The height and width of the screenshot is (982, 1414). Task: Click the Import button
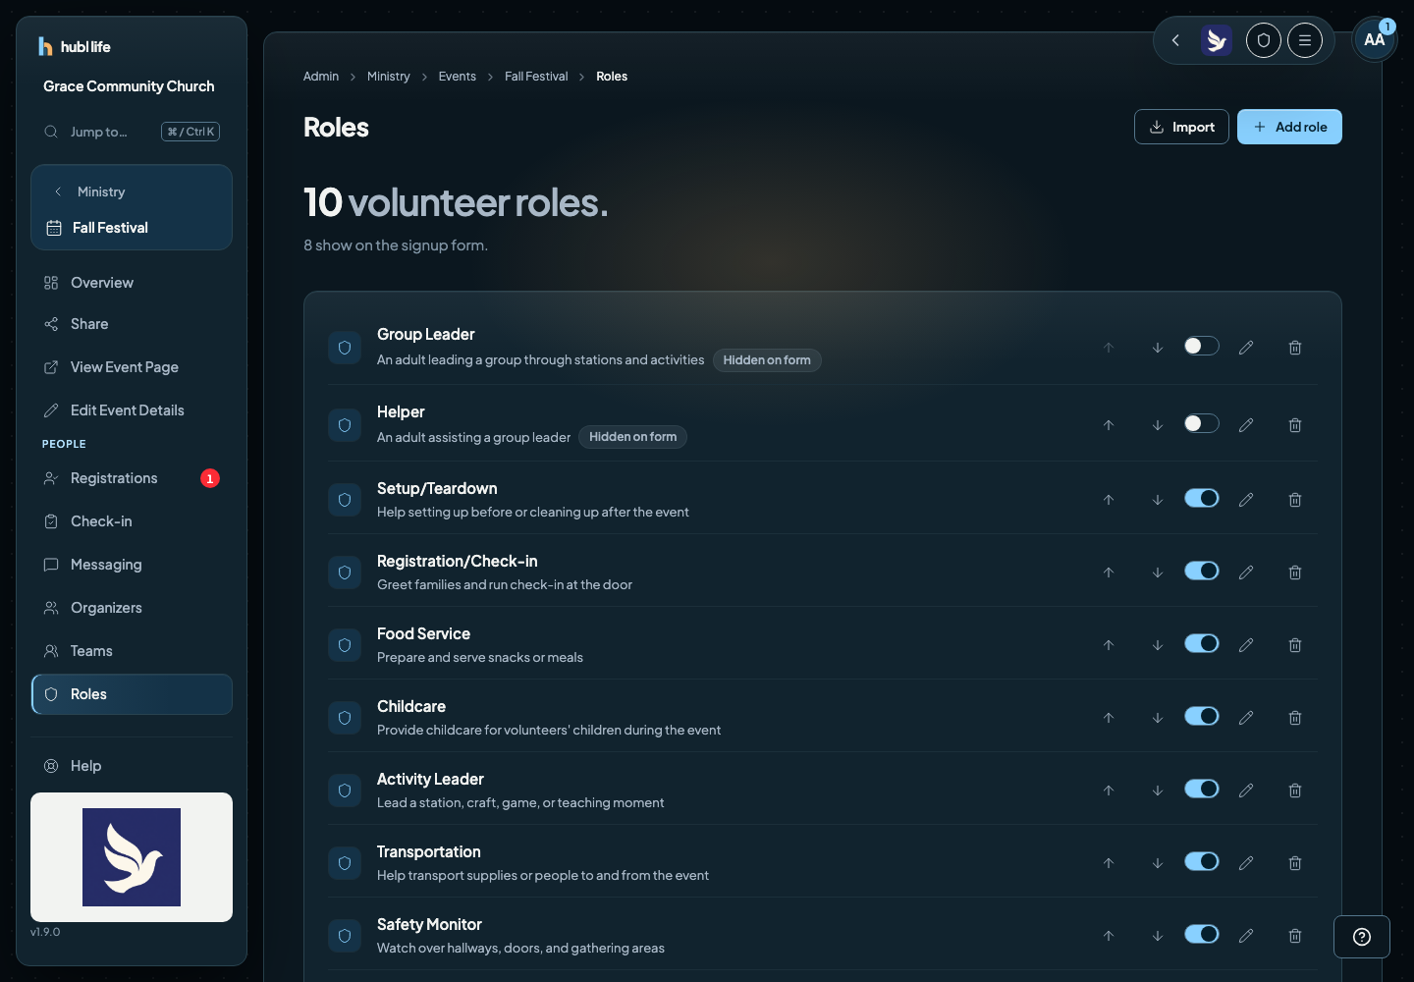point(1181,127)
